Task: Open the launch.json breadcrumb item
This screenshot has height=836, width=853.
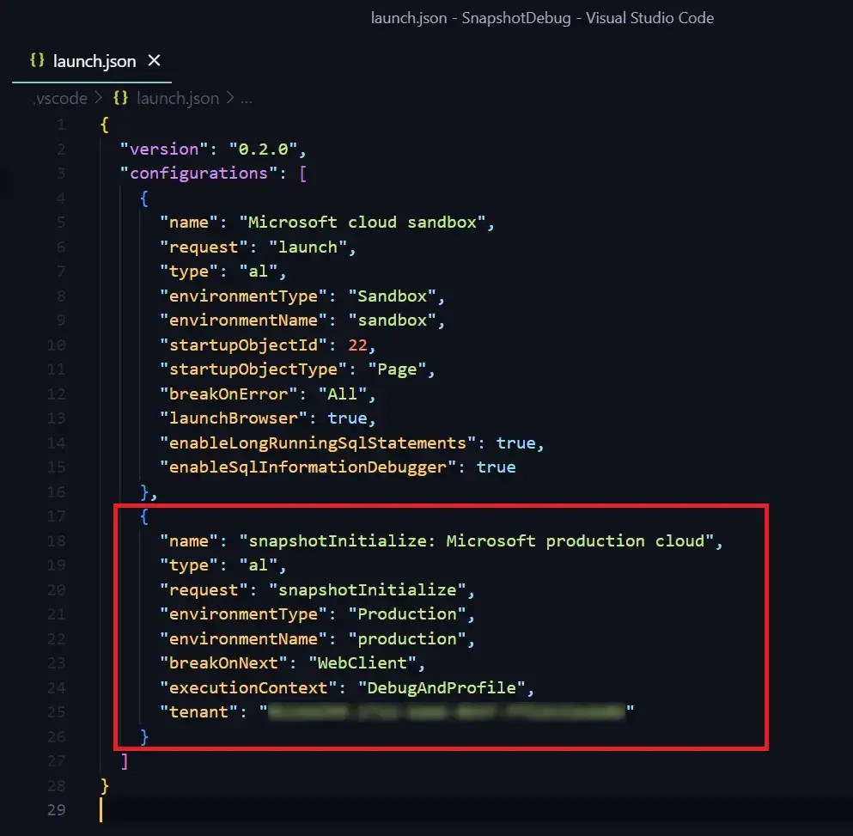Action: (x=178, y=98)
